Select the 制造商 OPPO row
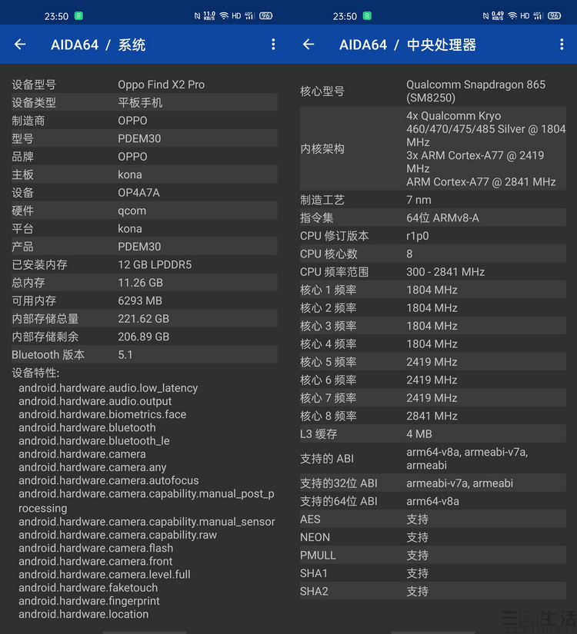This screenshot has height=634, width=577. (144, 121)
